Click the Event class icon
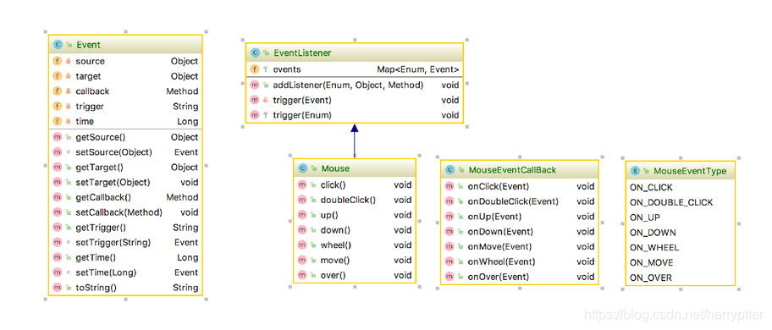This screenshot has width=772, height=330. pos(57,45)
